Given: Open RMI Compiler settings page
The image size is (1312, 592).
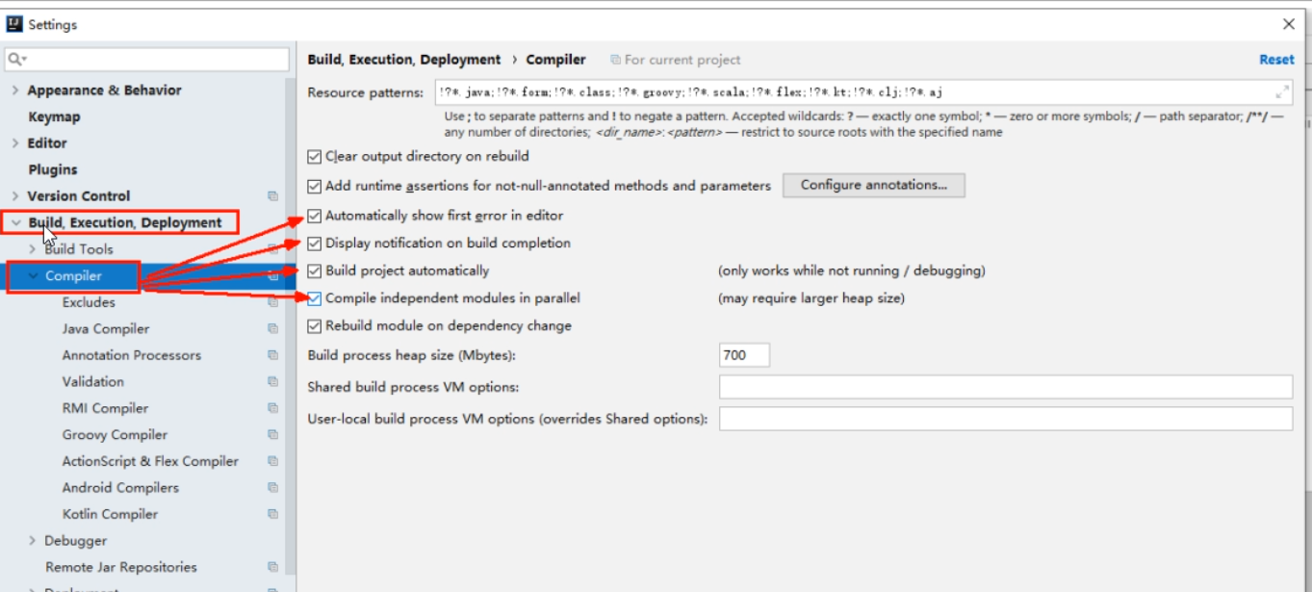Looking at the screenshot, I should 106,408.
